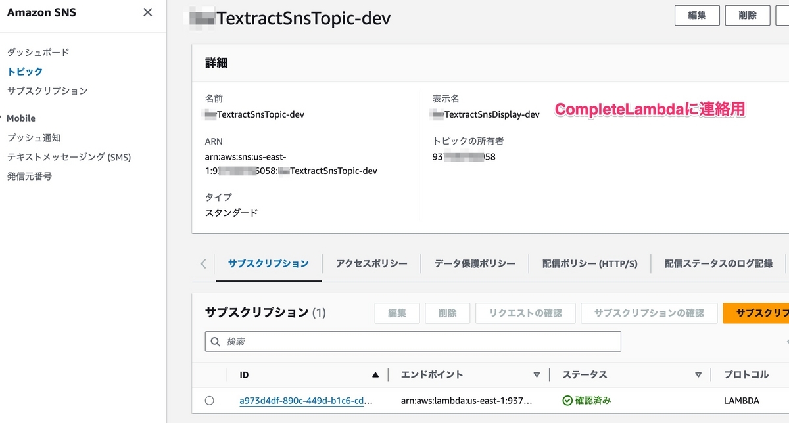
Task: Click the topic 編集 button at top
Action: tap(697, 15)
